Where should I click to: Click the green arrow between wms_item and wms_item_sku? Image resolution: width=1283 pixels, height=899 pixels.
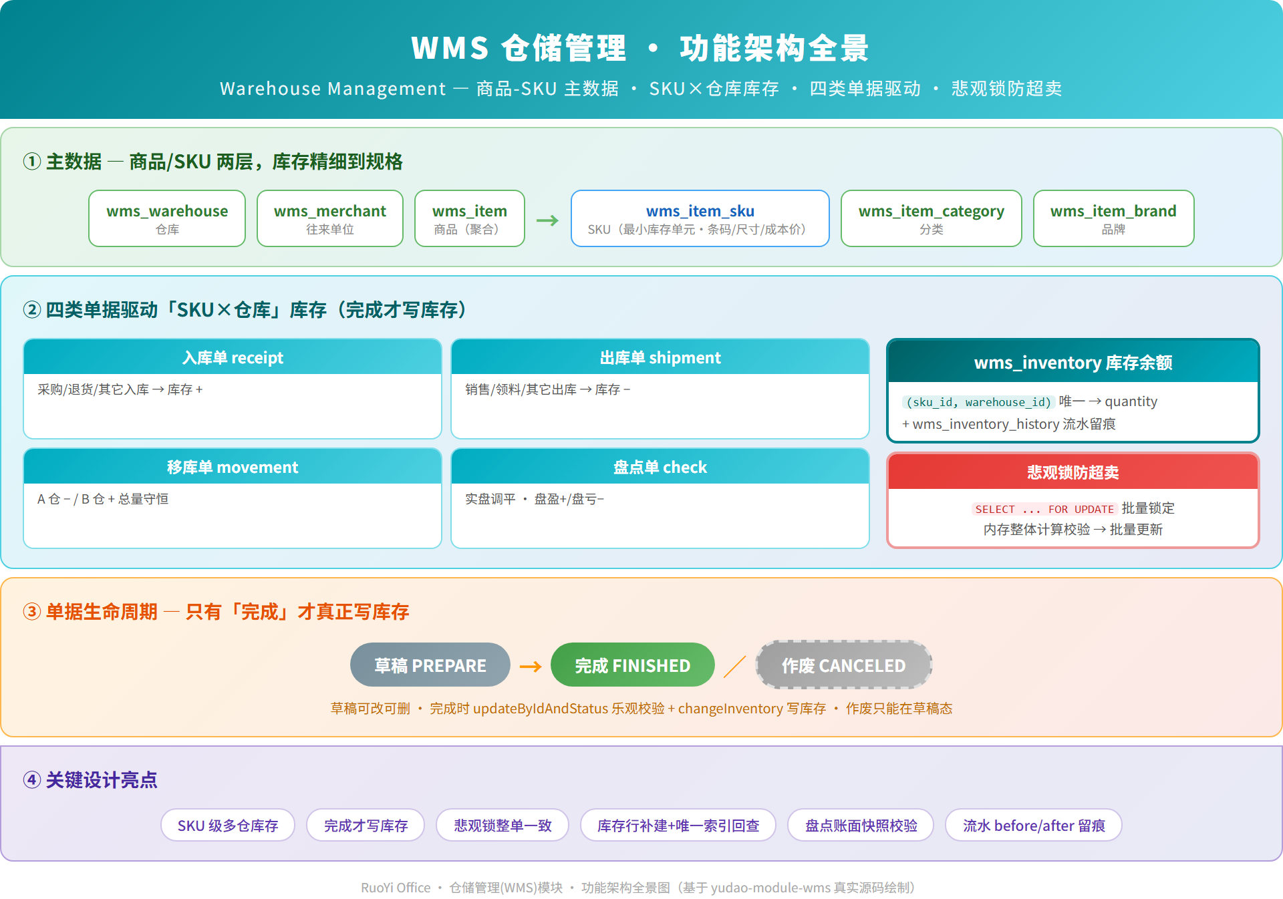[x=547, y=220]
